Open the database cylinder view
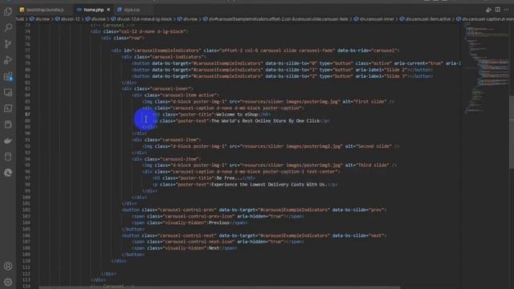 pyautogui.click(x=8, y=157)
